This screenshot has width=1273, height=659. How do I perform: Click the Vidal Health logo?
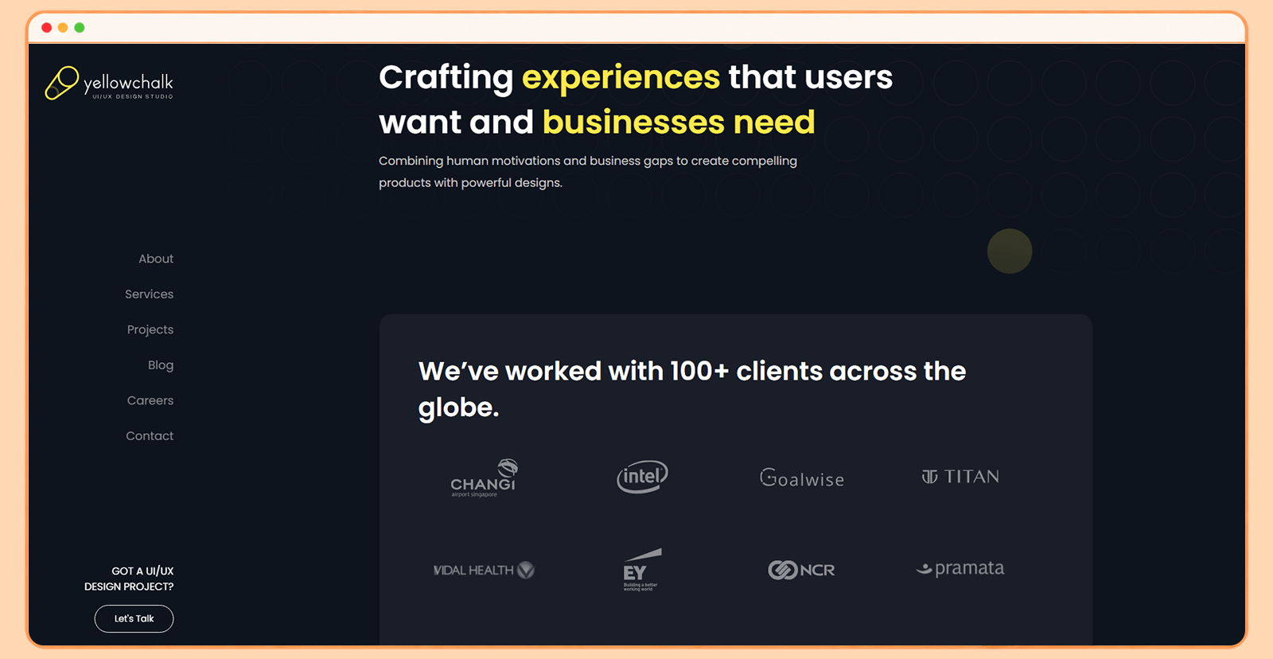(x=484, y=570)
